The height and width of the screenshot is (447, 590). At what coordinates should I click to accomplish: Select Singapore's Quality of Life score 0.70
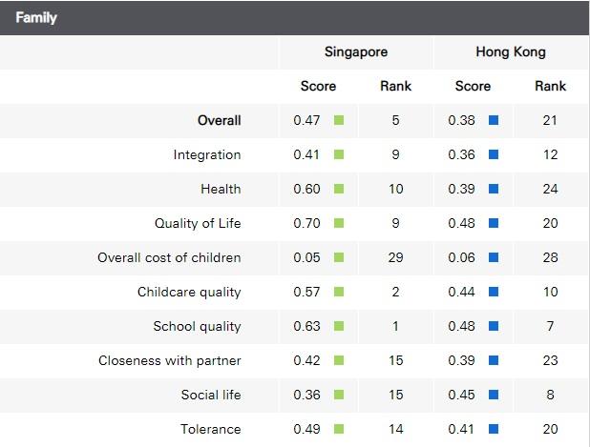click(306, 224)
